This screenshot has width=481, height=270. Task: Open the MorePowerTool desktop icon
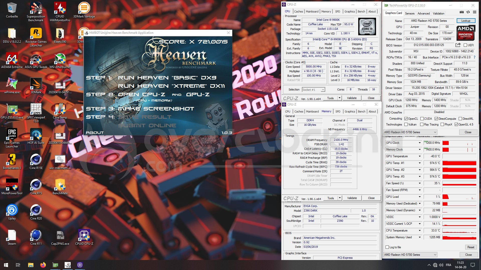tap(12, 187)
